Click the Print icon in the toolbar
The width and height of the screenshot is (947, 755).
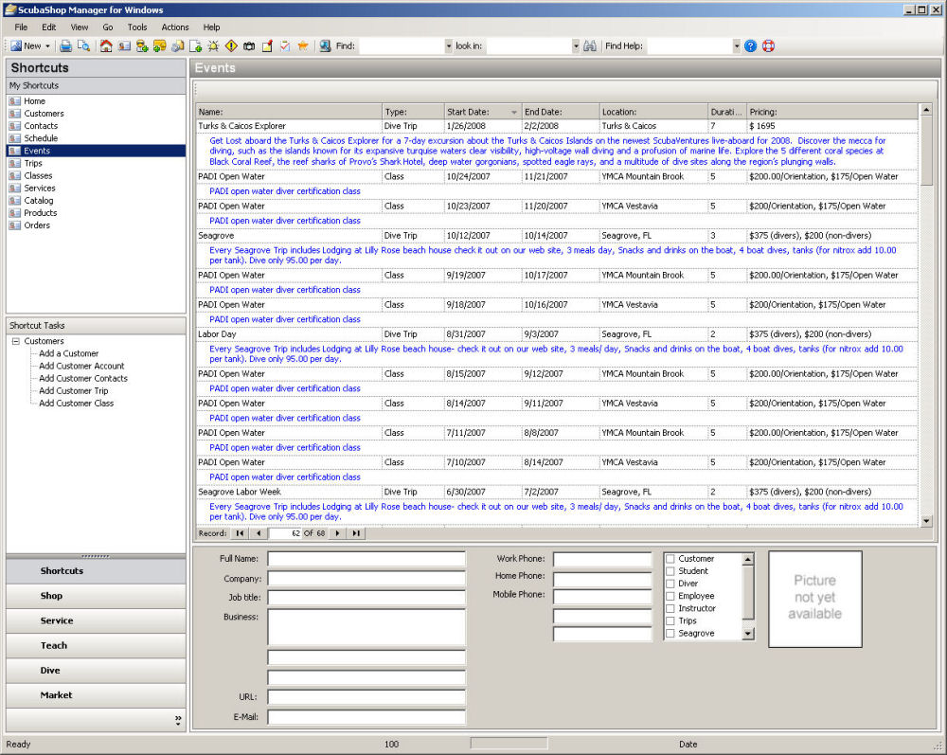click(x=66, y=45)
